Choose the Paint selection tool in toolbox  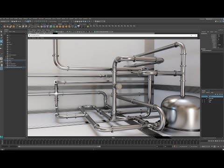click(x=1, y=38)
